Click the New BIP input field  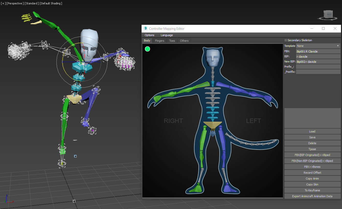tap(318, 62)
